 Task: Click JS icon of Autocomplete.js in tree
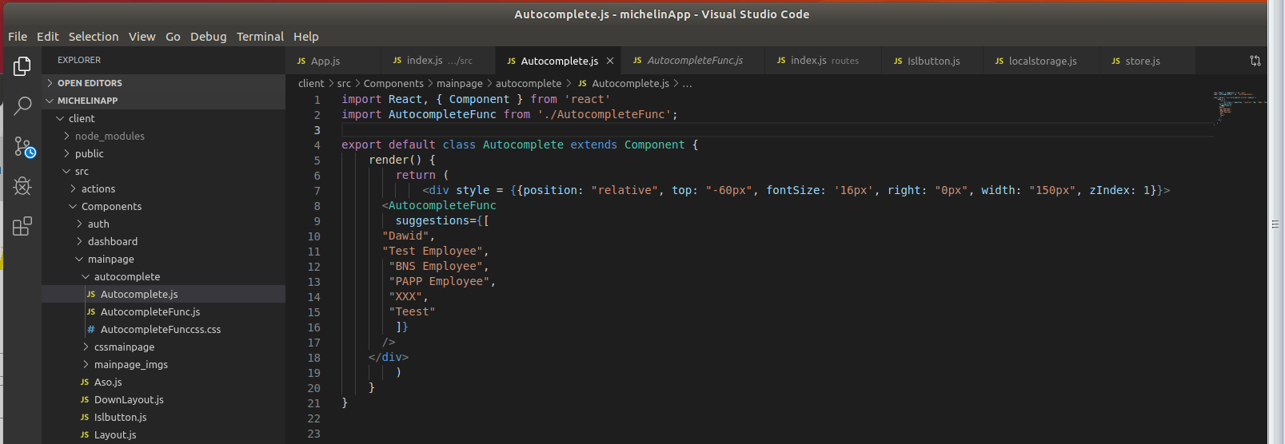coord(91,295)
